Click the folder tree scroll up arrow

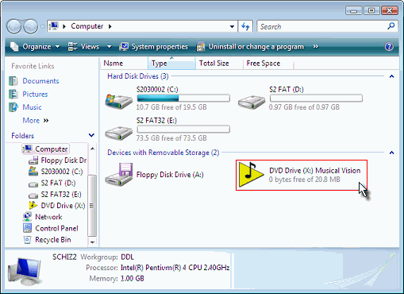[92, 149]
